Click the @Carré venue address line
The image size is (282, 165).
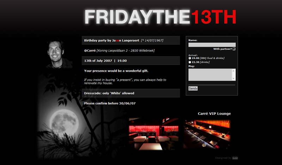[x=119, y=51]
